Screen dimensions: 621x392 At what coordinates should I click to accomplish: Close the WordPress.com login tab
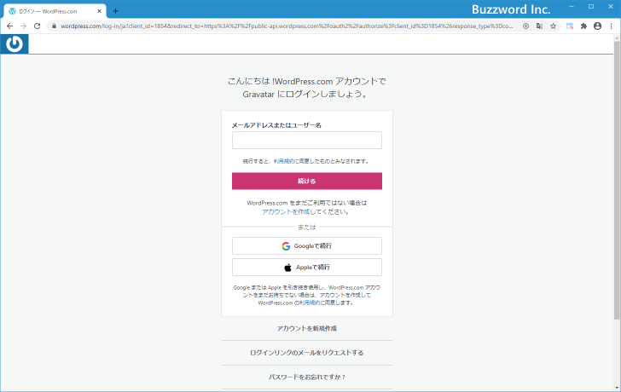pos(99,11)
